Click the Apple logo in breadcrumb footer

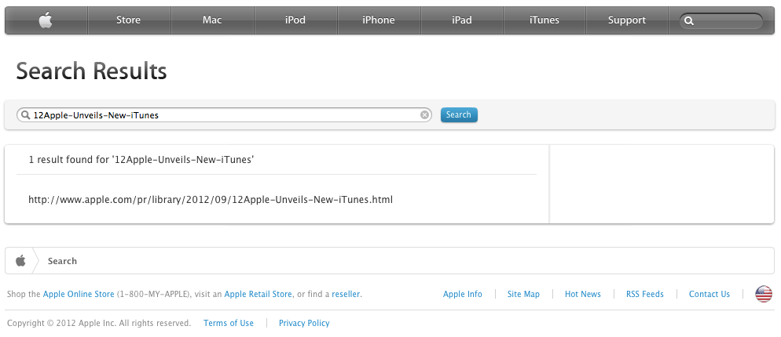tap(20, 261)
